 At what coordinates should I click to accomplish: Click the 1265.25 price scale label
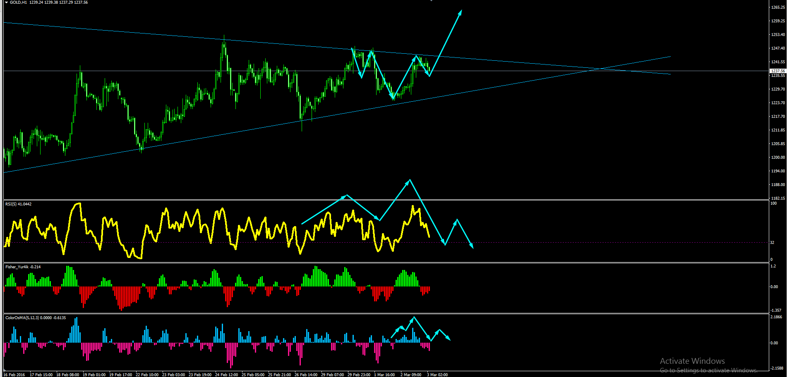778,7
